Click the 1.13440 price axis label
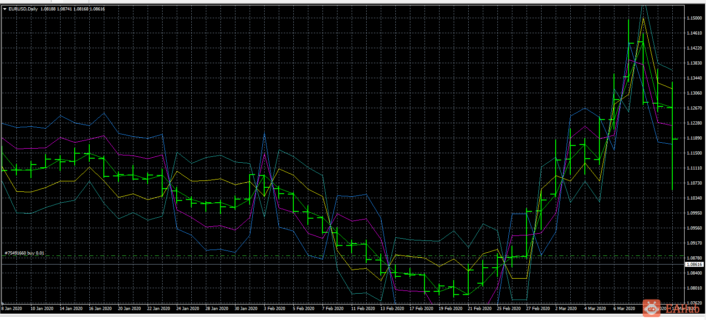Image resolution: width=706 pixels, height=320 pixels. [x=694, y=78]
